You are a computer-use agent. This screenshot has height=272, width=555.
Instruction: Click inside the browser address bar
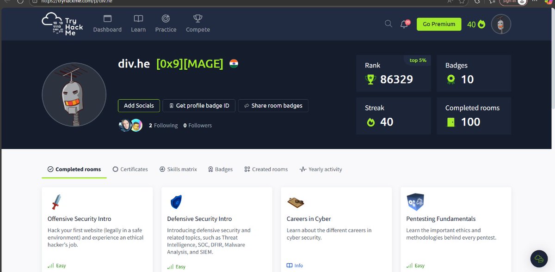pos(139,2)
